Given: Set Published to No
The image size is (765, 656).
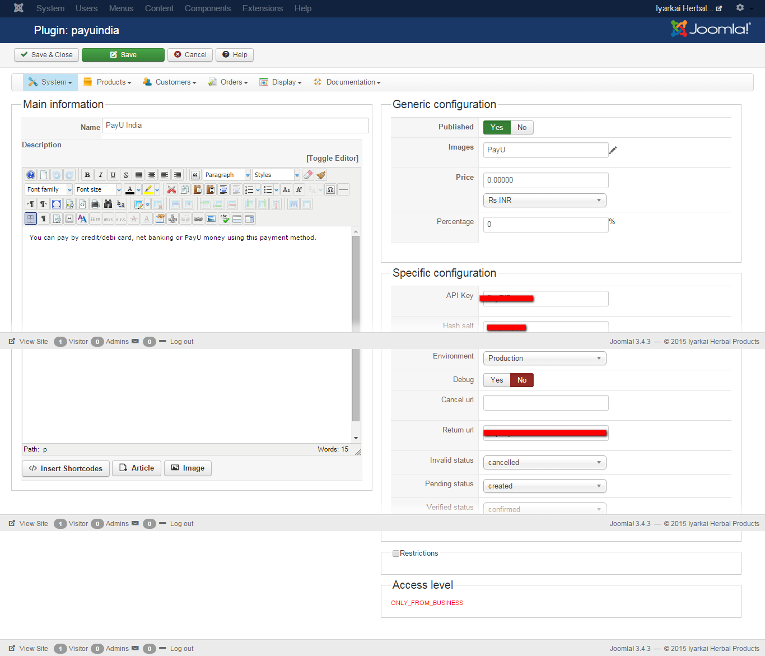Looking at the screenshot, I should (522, 127).
